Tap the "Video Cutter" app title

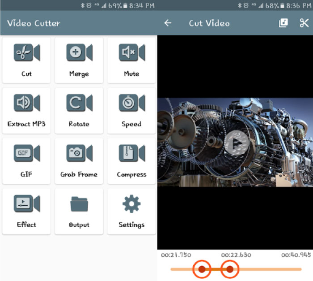(x=34, y=23)
